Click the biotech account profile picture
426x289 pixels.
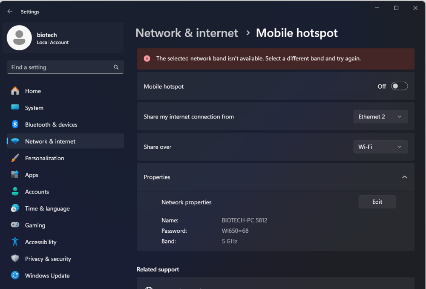tap(19, 38)
